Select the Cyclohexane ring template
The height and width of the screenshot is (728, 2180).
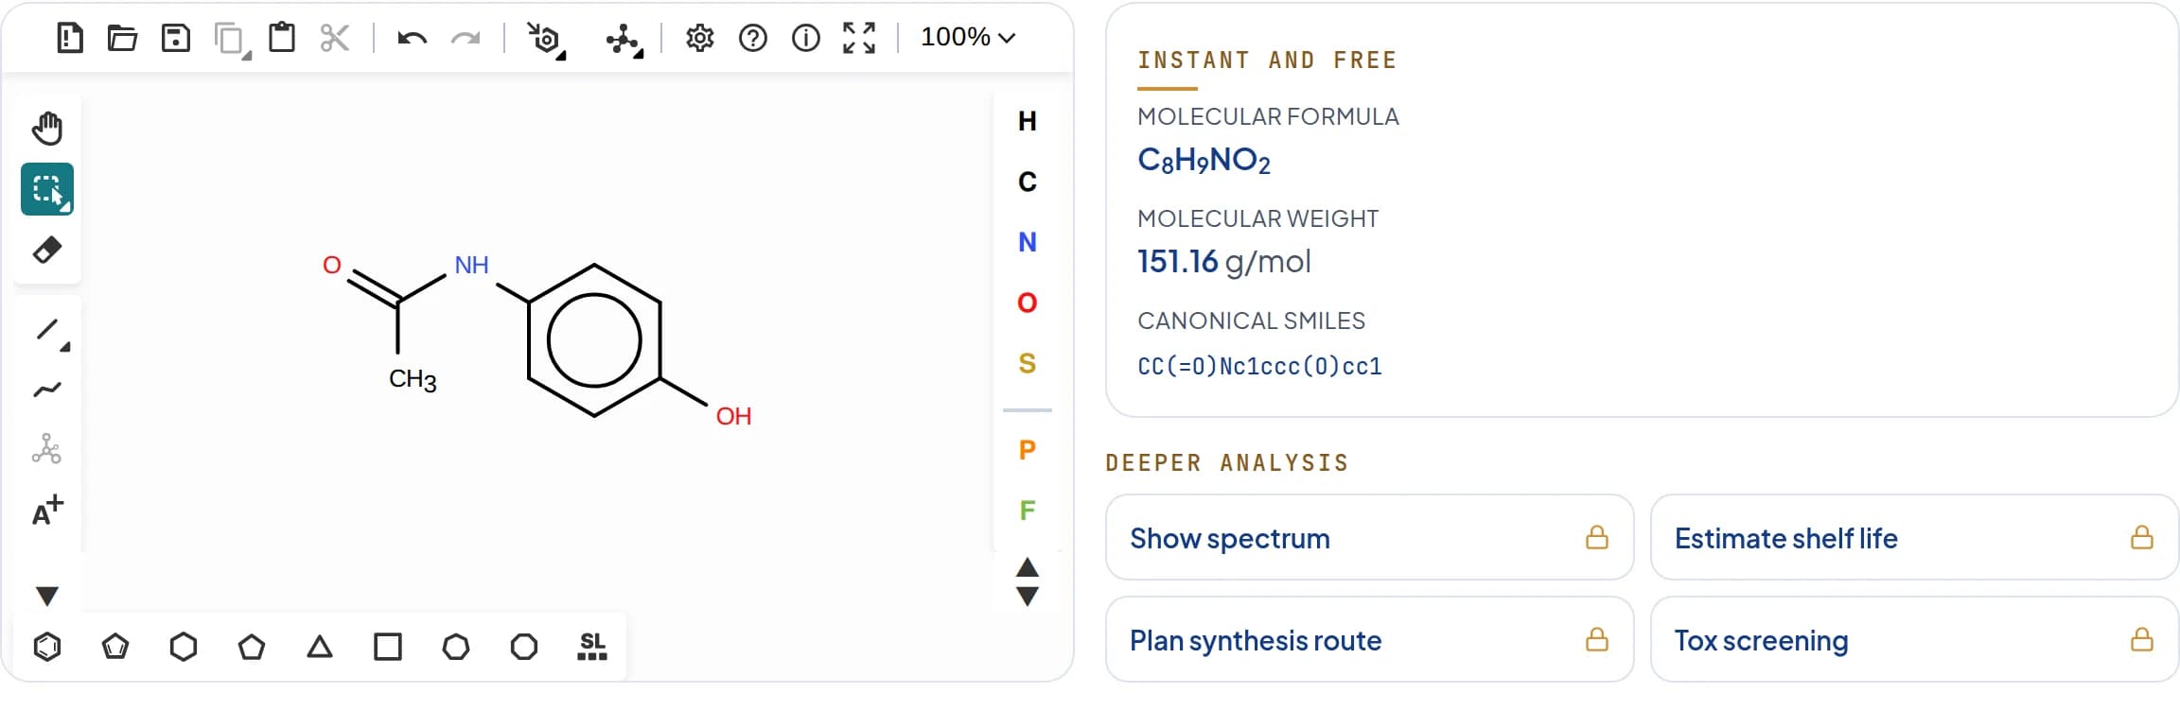184,647
